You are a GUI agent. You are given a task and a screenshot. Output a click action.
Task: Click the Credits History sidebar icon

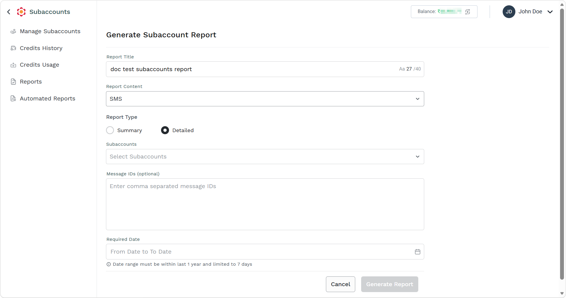pos(13,48)
